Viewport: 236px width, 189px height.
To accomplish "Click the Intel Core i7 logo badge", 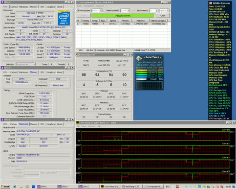I will pyautogui.click(x=64, y=18).
